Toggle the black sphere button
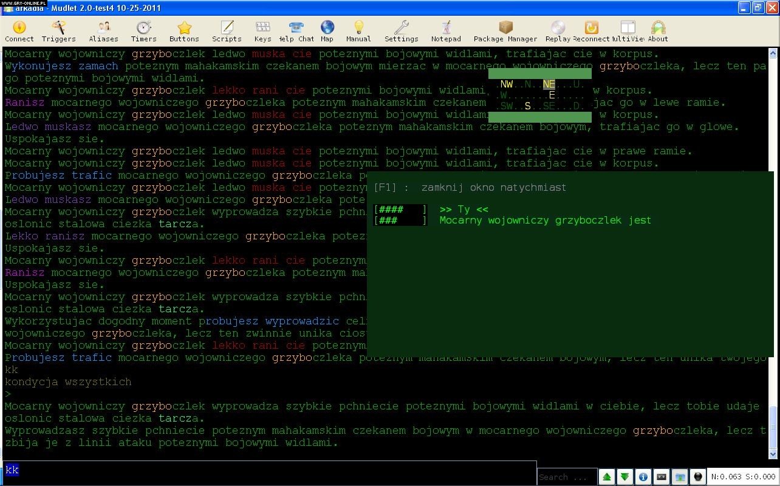The height and width of the screenshot is (486, 780). pos(698,477)
